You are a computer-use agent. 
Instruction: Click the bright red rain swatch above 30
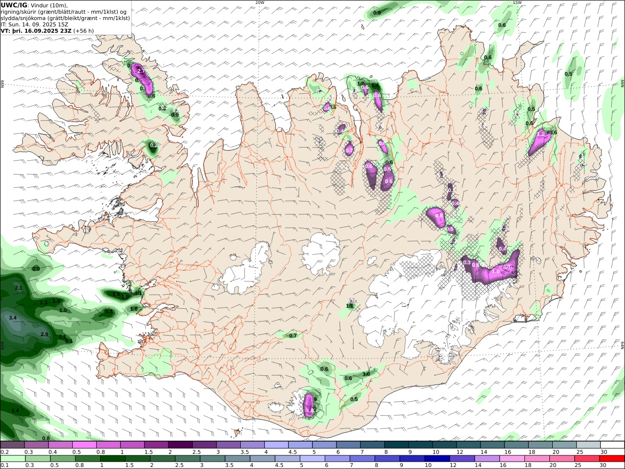pyautogui.click(x=612, y=459)
